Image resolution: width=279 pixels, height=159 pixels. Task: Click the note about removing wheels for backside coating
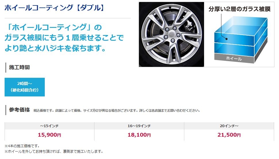54,151
